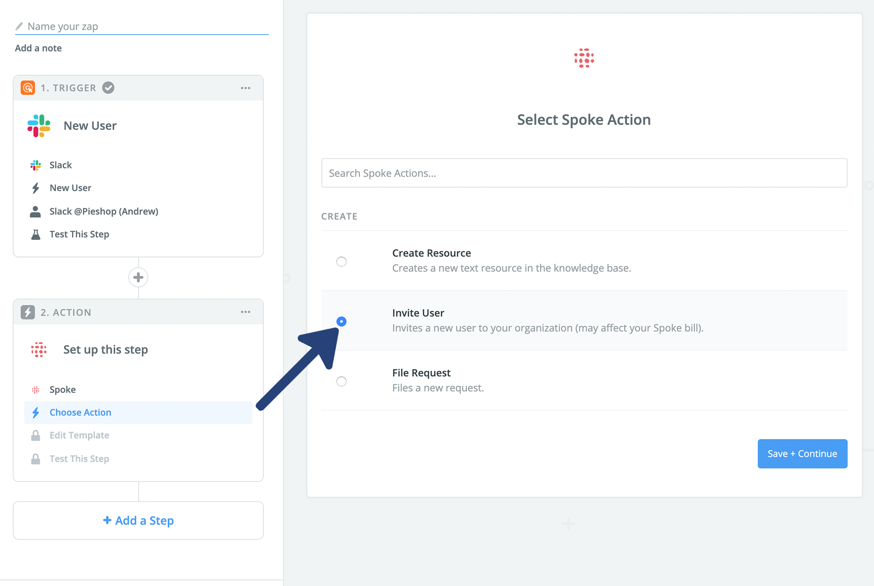Image resolution: width=874 pixels, height=586 pixels.
Task: Click the large Spoke logo beside Set up this step
Action: pyautogui.click(x=39, y=350)
